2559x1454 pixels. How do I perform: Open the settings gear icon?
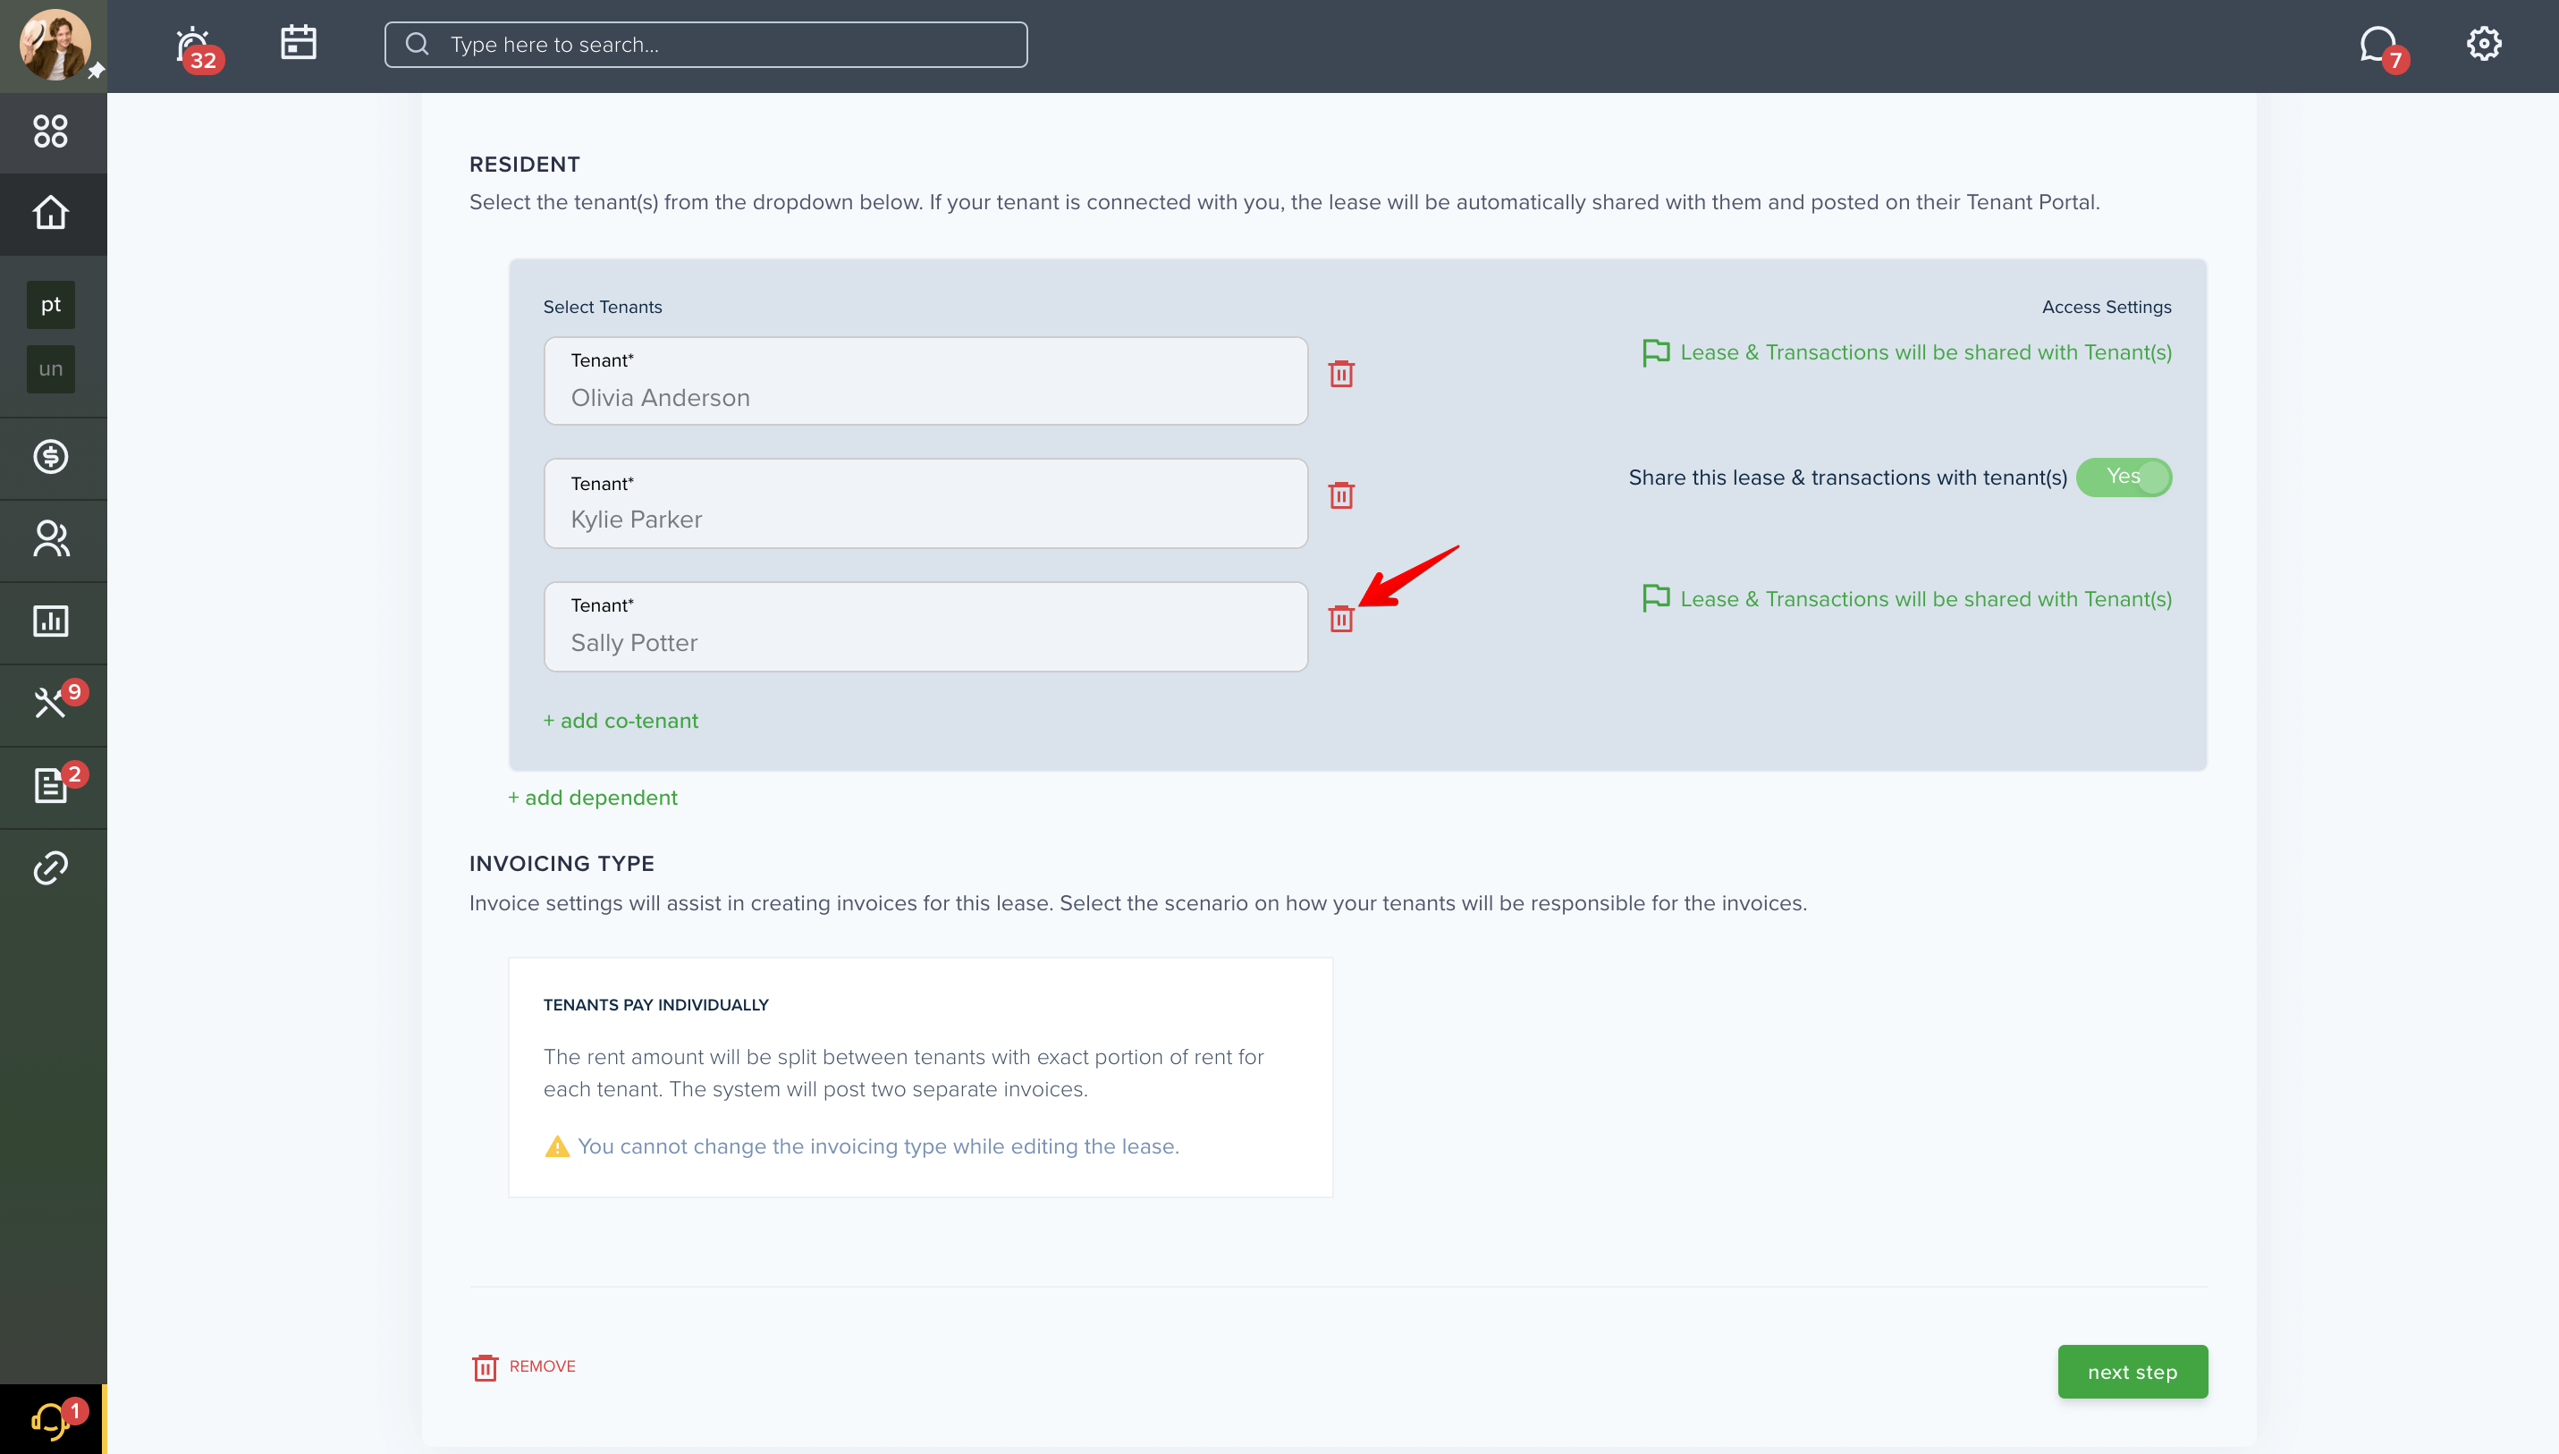[x=2484, y=44]
